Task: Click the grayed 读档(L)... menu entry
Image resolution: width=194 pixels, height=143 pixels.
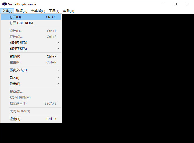Action: (x=31, y=31)
